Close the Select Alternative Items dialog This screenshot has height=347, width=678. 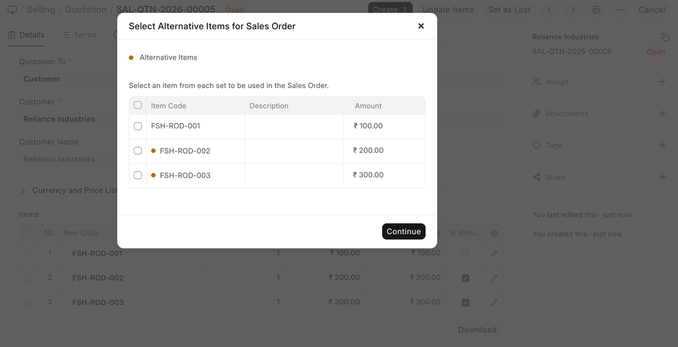(421, 26)
